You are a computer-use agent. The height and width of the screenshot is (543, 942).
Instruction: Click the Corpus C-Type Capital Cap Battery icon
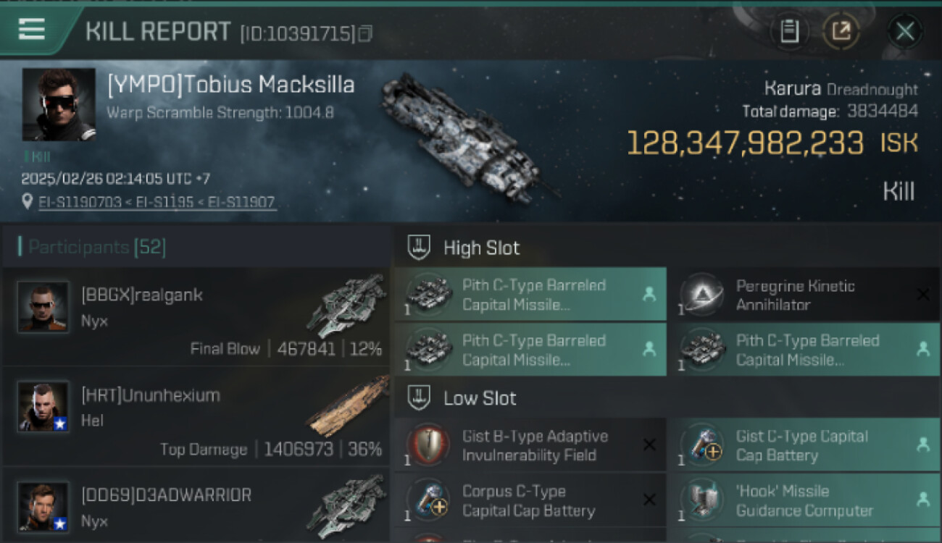(428, 500)
